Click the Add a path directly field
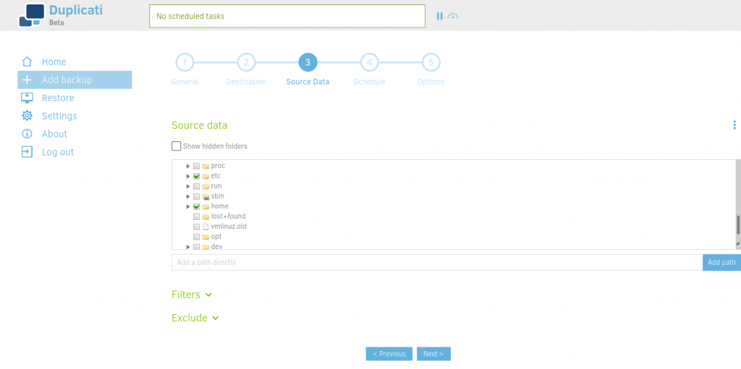741x369 pixels. coord(436,262)
